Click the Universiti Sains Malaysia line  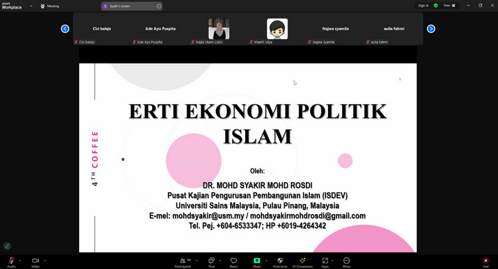click(x=258, y=205)
